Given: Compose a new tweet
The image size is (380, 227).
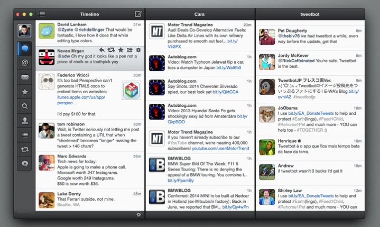Looking at the screenshot, I should pyautogui.click(x=138, y=14).
